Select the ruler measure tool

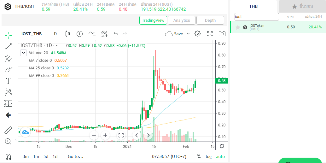[x=8, y=130]
